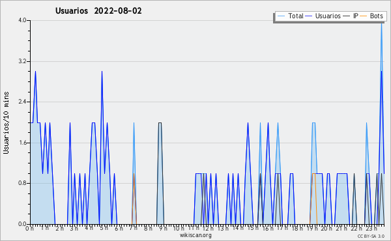The height and width of the screenshot is (241, 391).
Task: Click the "Usuarios/10 mins" axis label
Action: point(6,123)
